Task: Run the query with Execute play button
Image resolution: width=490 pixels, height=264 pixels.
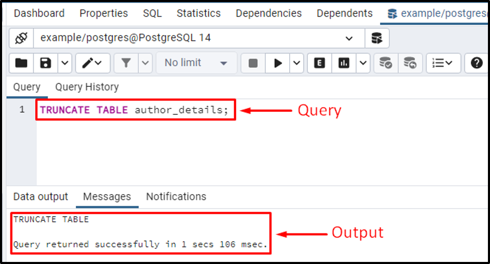Action: 278,63
